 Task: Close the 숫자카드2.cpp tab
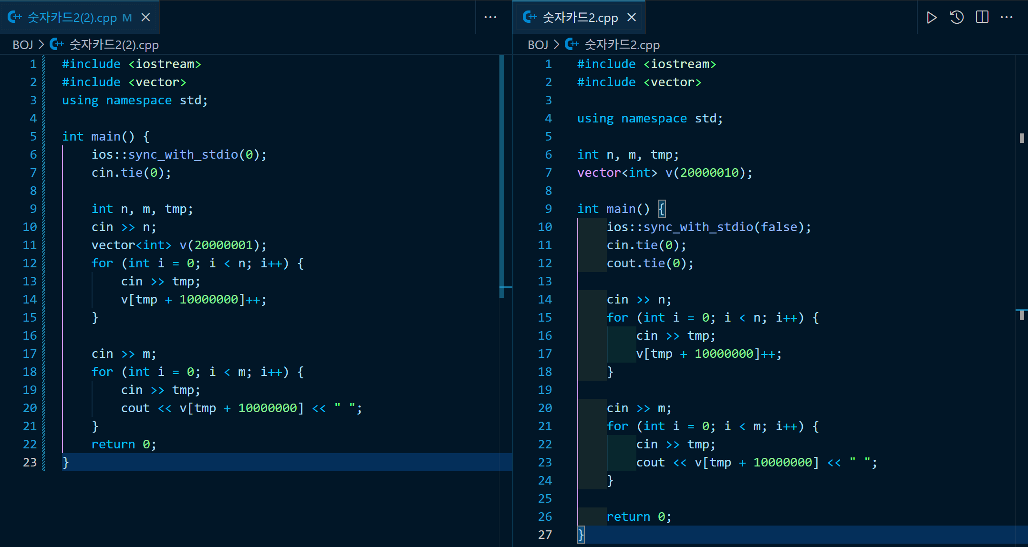coord(632,18)
